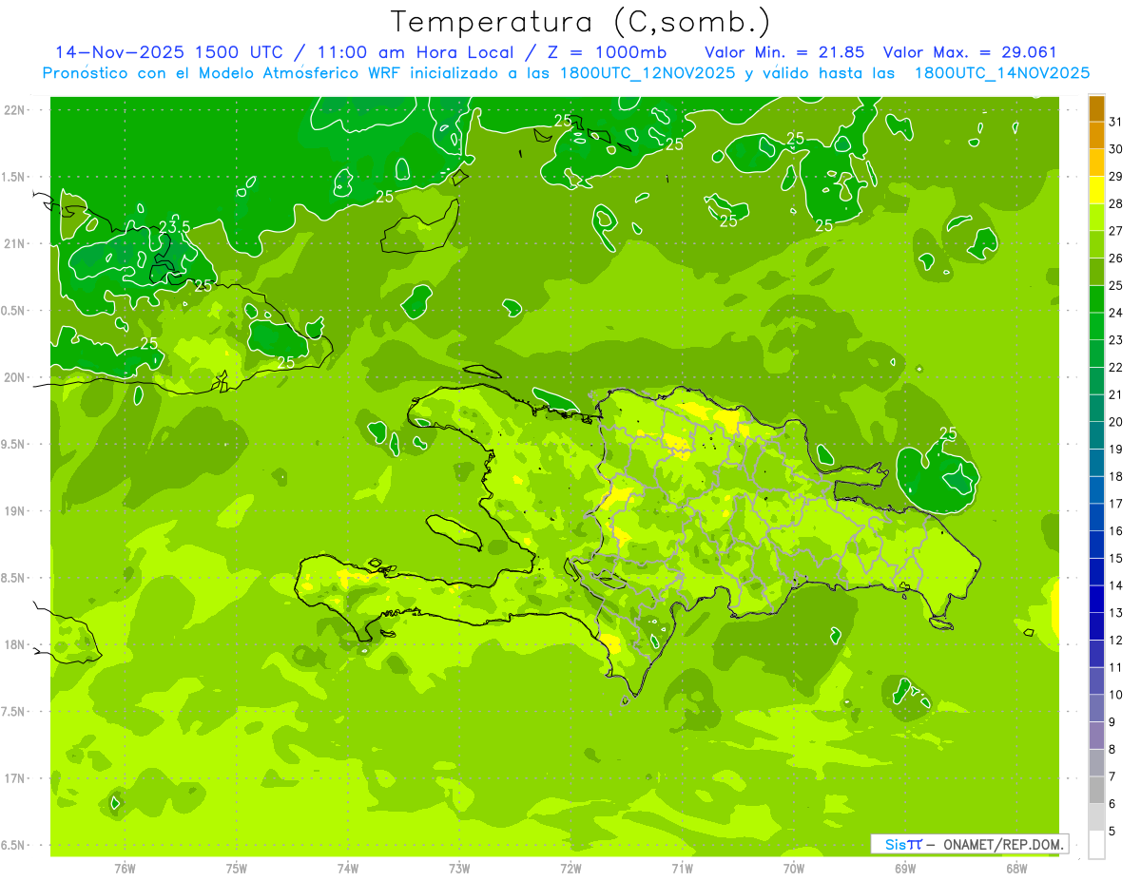Click the gray color bar segment between 6 and 7
The width and height of the screenshot is (1141, 881).
tap(1096, 791)
